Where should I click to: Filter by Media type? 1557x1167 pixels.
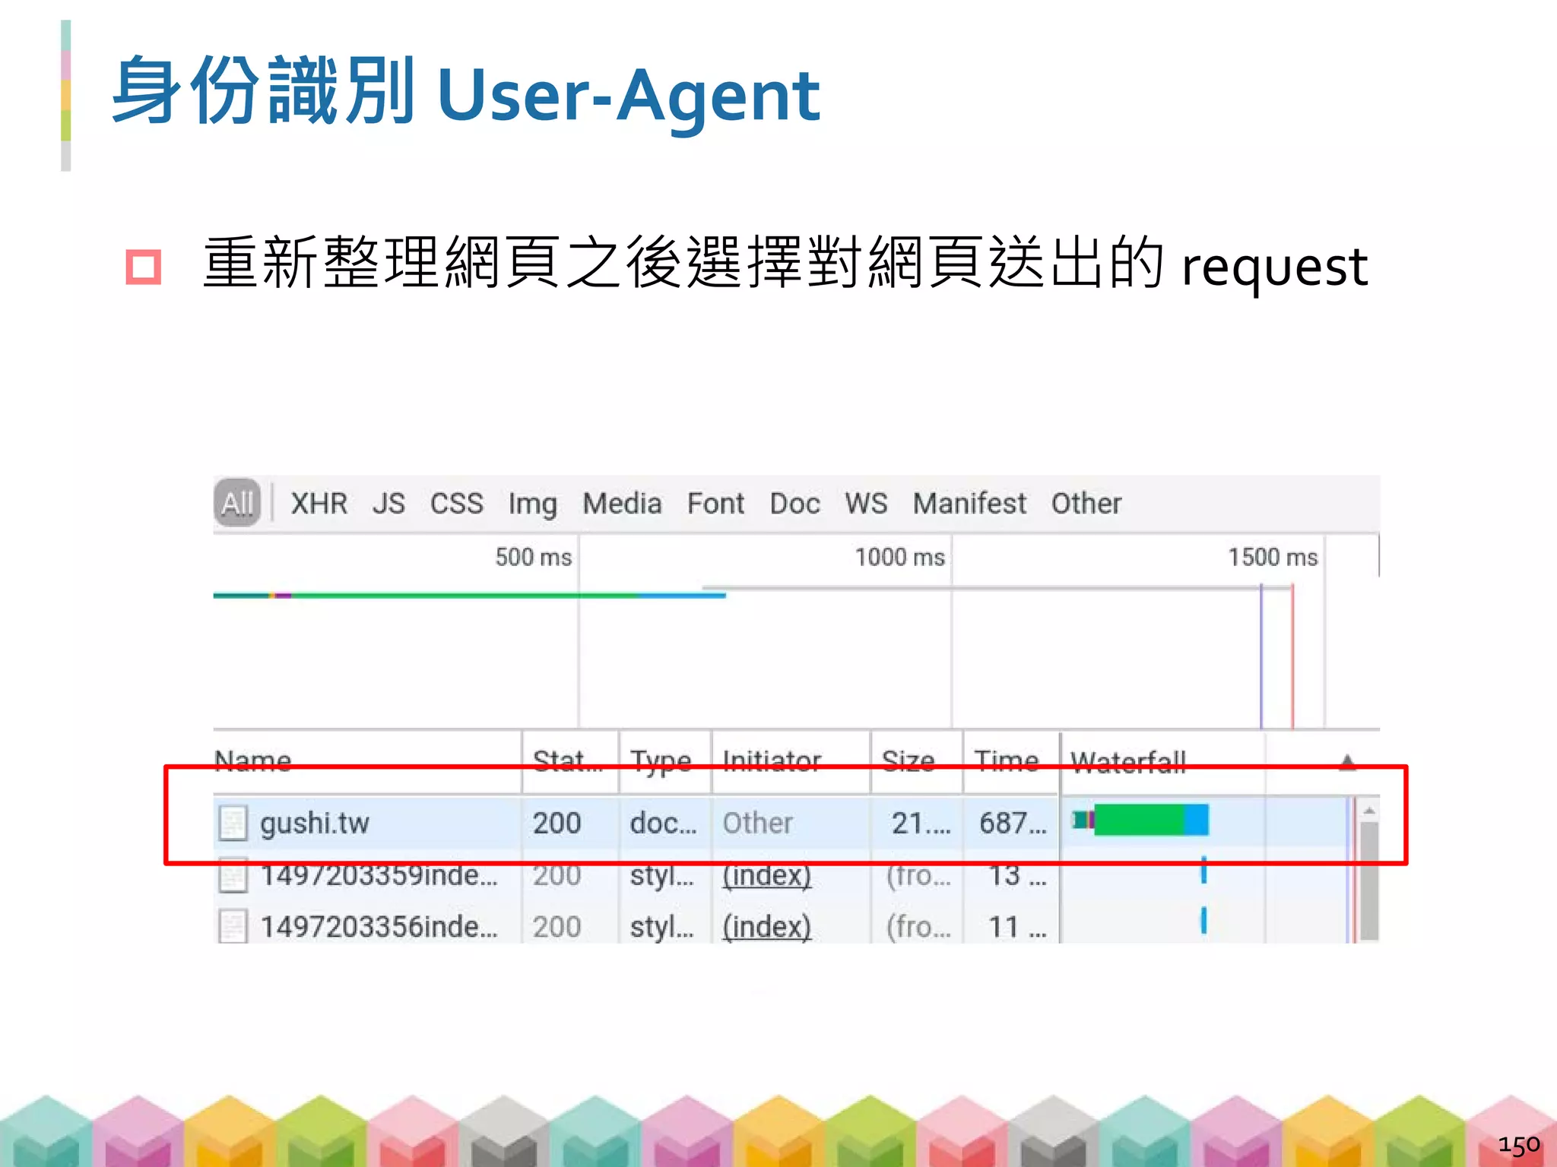tap(622, 503)
